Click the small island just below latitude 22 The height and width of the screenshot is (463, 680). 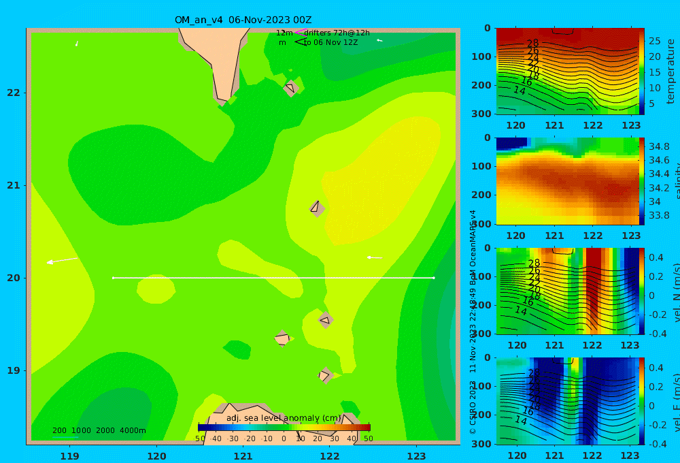(x=291, y=88)
